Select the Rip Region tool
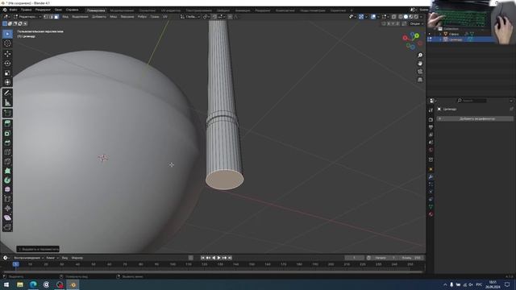Screen dimensions: 516x290 [x=7, y=227]
